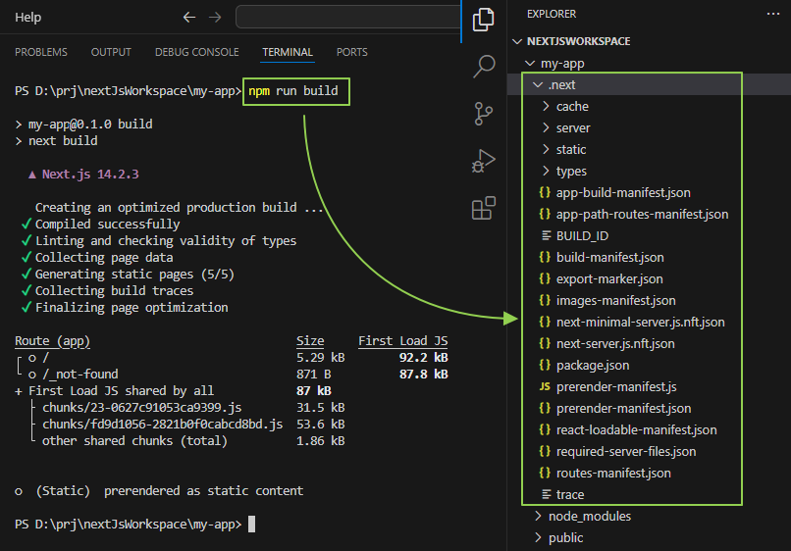The image size is (791, 551).
Task: Open the Search view in the activity bar
Action: [x=484, y=66]
